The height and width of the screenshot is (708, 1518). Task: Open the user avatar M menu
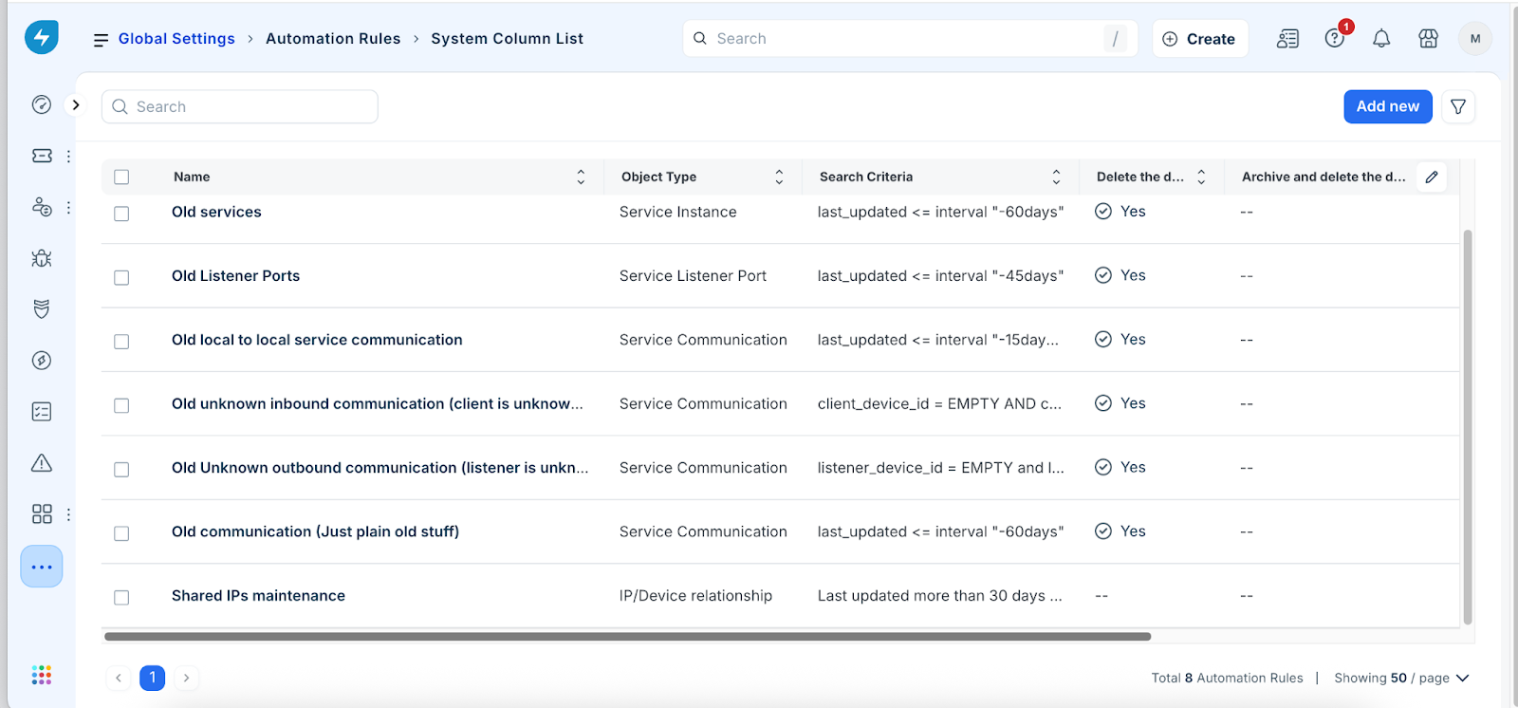[x=1475, y=39]
